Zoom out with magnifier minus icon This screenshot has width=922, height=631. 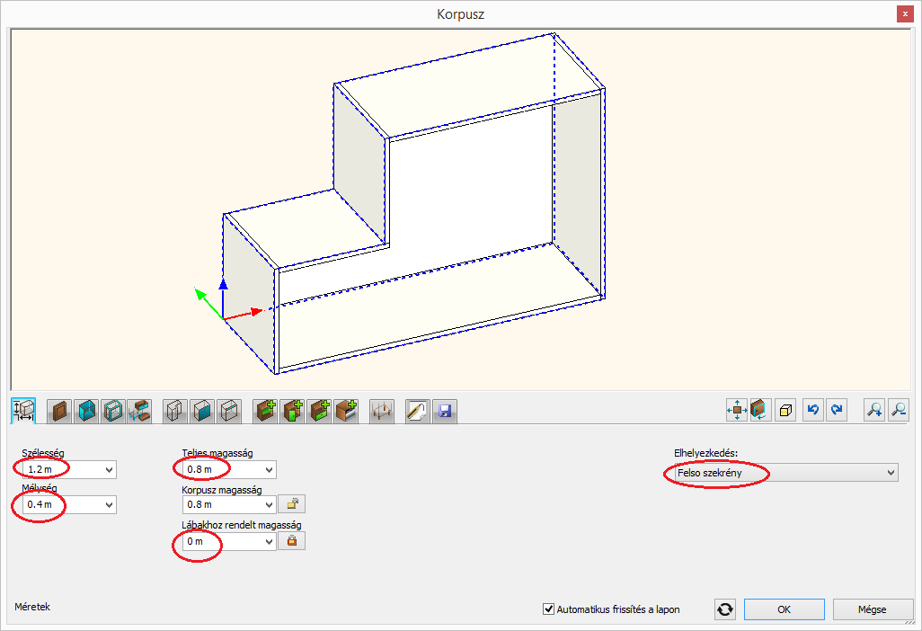point(899,410)
